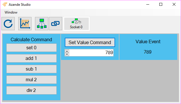Click the 789 value under Value Event
181x104 pixels.
(147, 52)
